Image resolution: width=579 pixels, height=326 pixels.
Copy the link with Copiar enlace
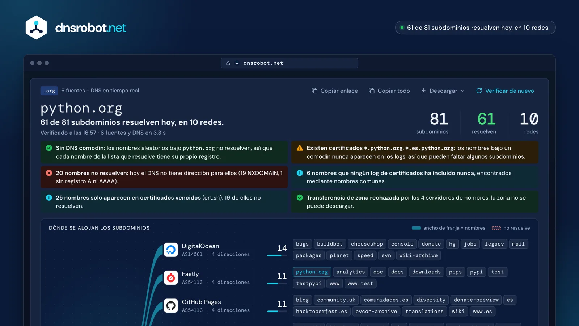click(x=335, y=91)
